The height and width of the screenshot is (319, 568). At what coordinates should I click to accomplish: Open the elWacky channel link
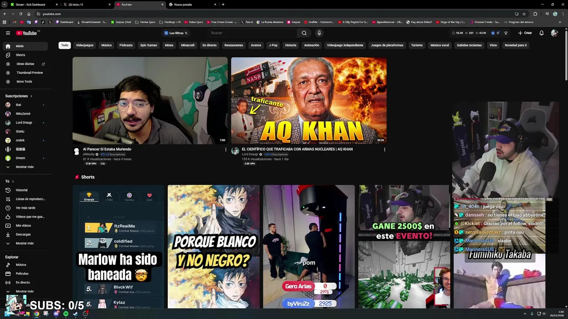click(x=89, y=154)
